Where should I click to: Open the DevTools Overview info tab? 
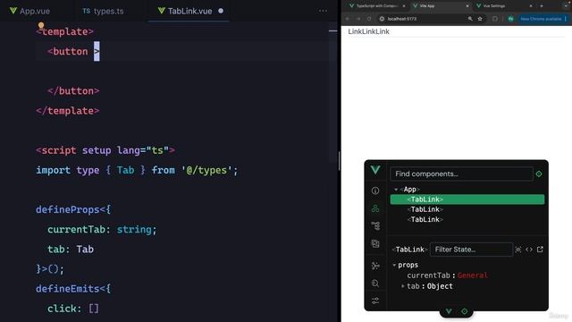(x=375, y=191)
